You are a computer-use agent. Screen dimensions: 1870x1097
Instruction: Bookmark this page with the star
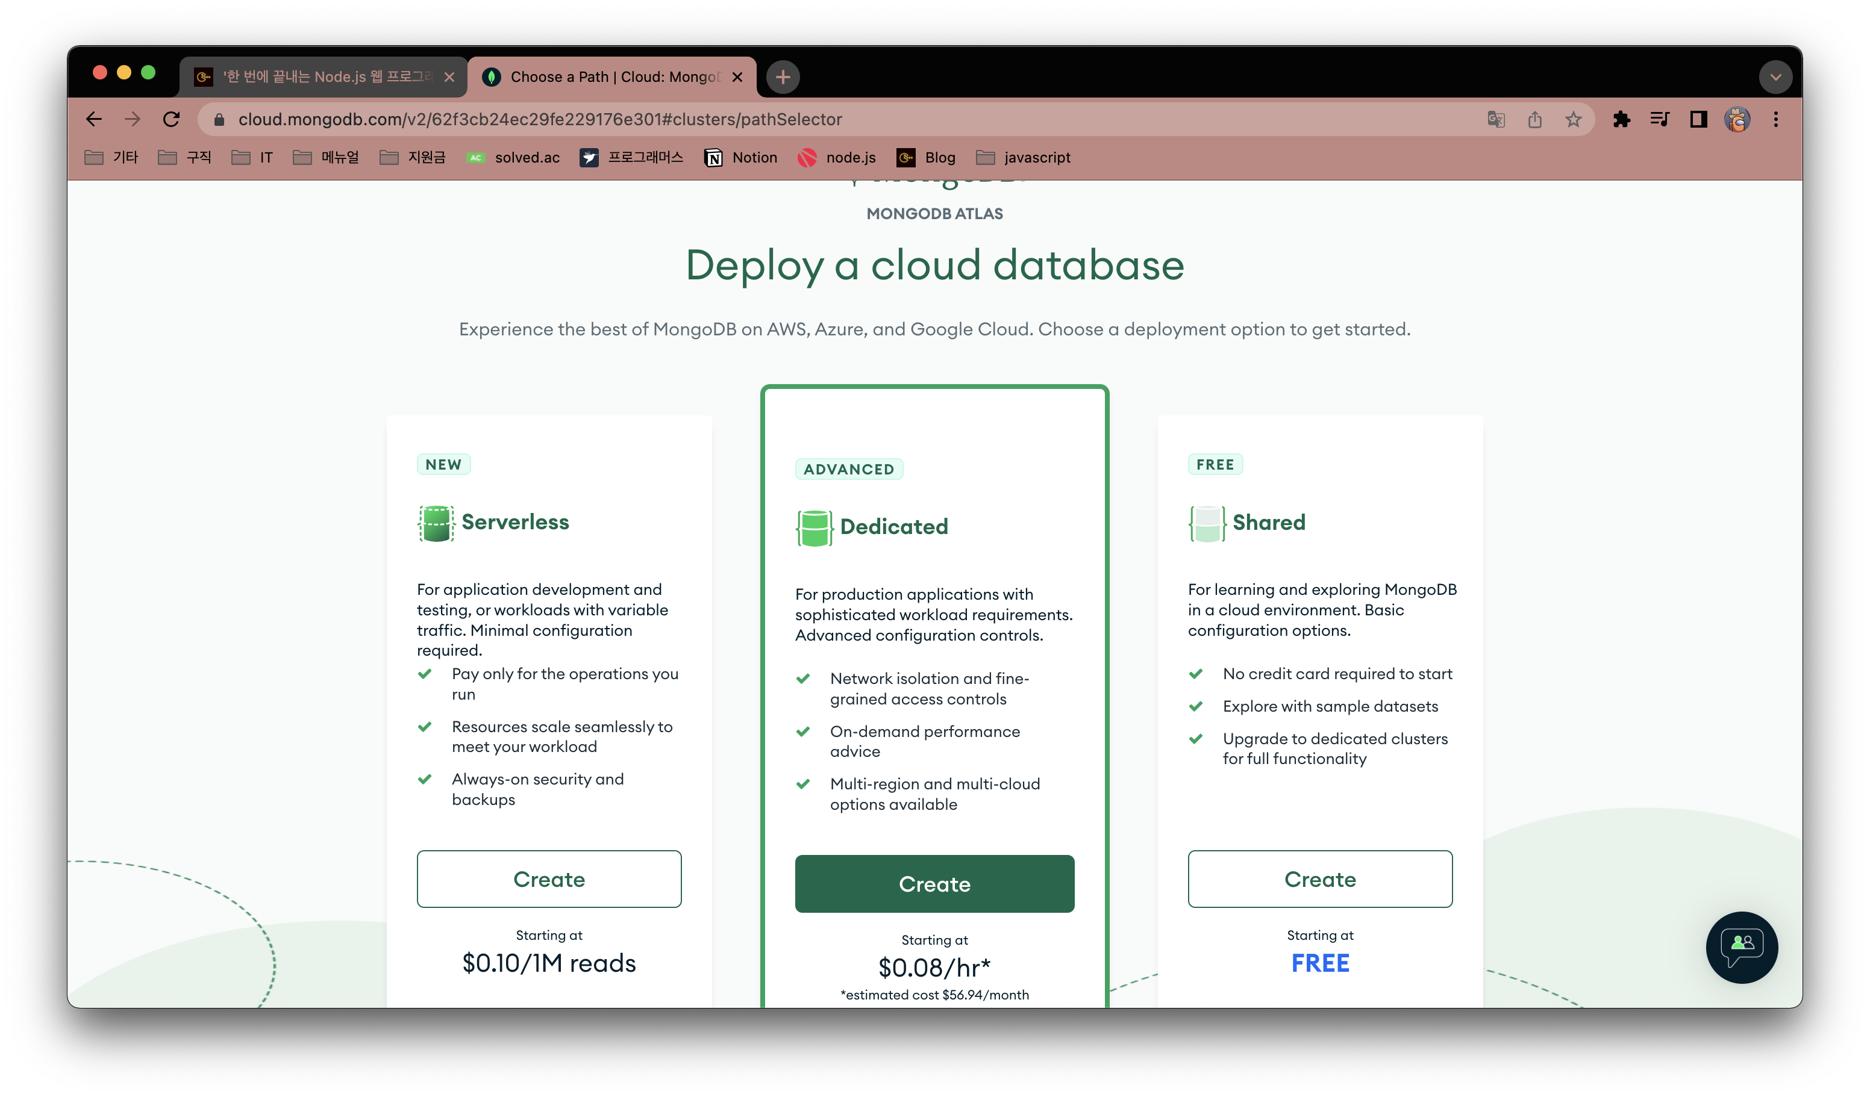pyautogui.click(x=1572, y=119)
